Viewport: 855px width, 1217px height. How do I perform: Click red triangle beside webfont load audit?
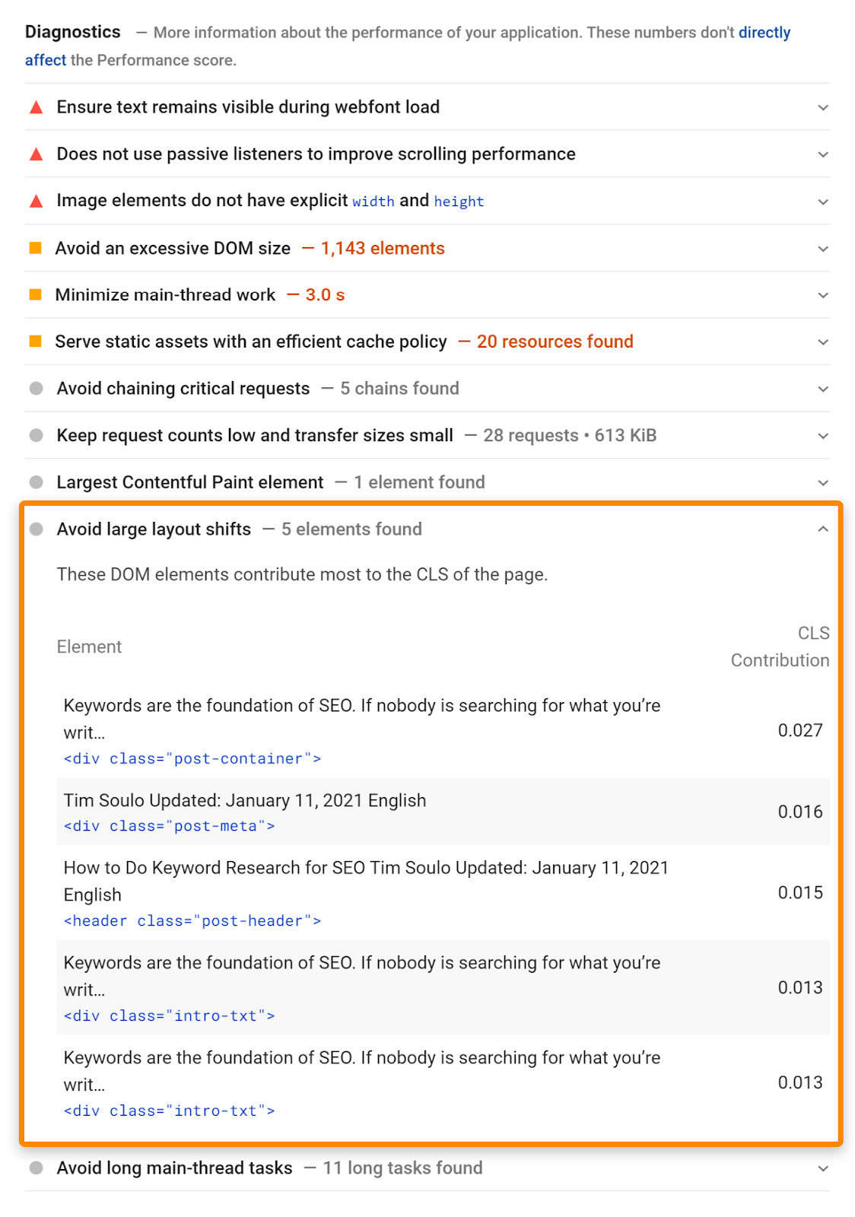36,107
